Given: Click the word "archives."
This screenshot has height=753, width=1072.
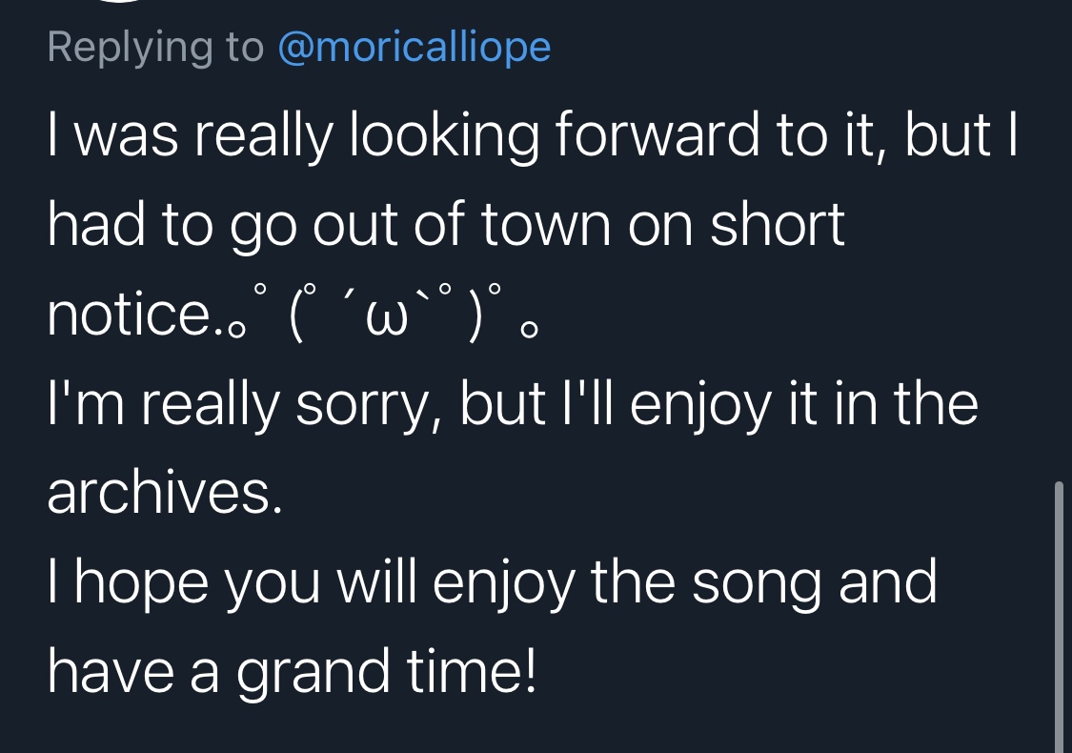Looking at the screenshot, I should [x=165, y=494].
